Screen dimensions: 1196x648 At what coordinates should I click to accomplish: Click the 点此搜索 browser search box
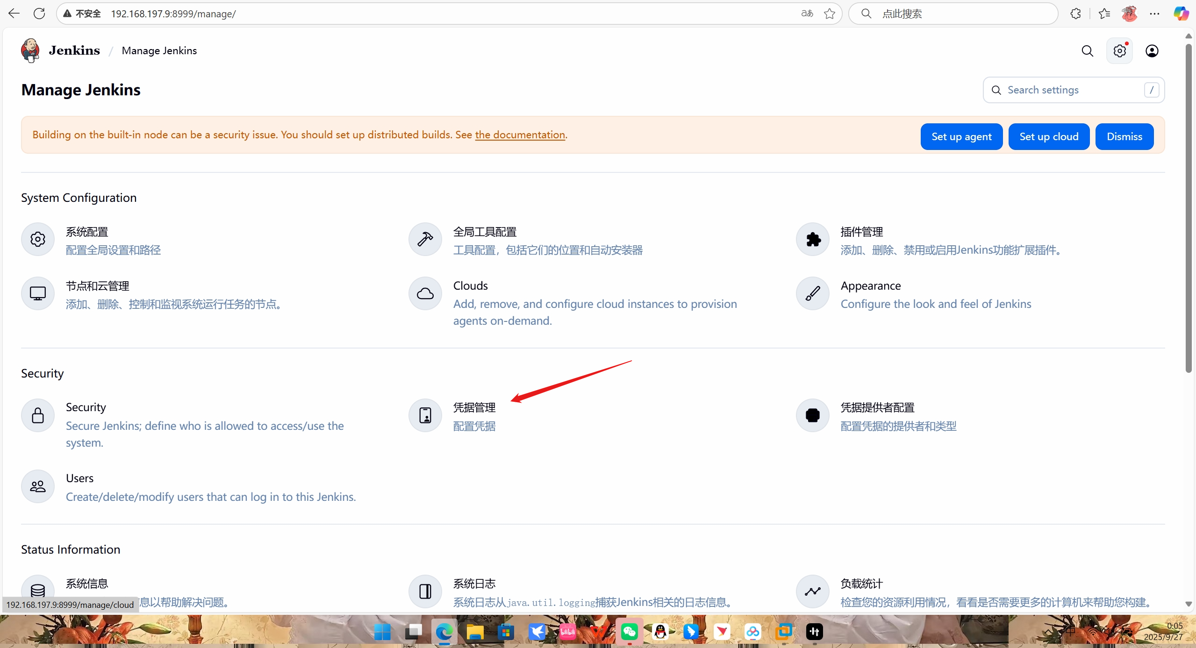[x=953, y=14]
